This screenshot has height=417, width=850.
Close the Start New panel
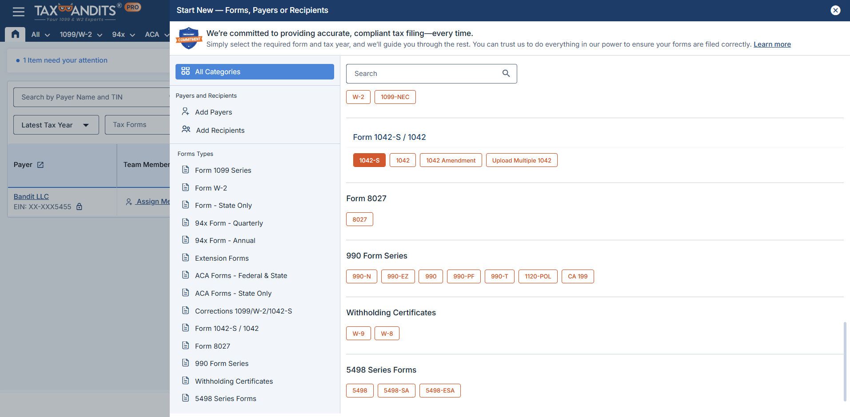tap(835, 10)
